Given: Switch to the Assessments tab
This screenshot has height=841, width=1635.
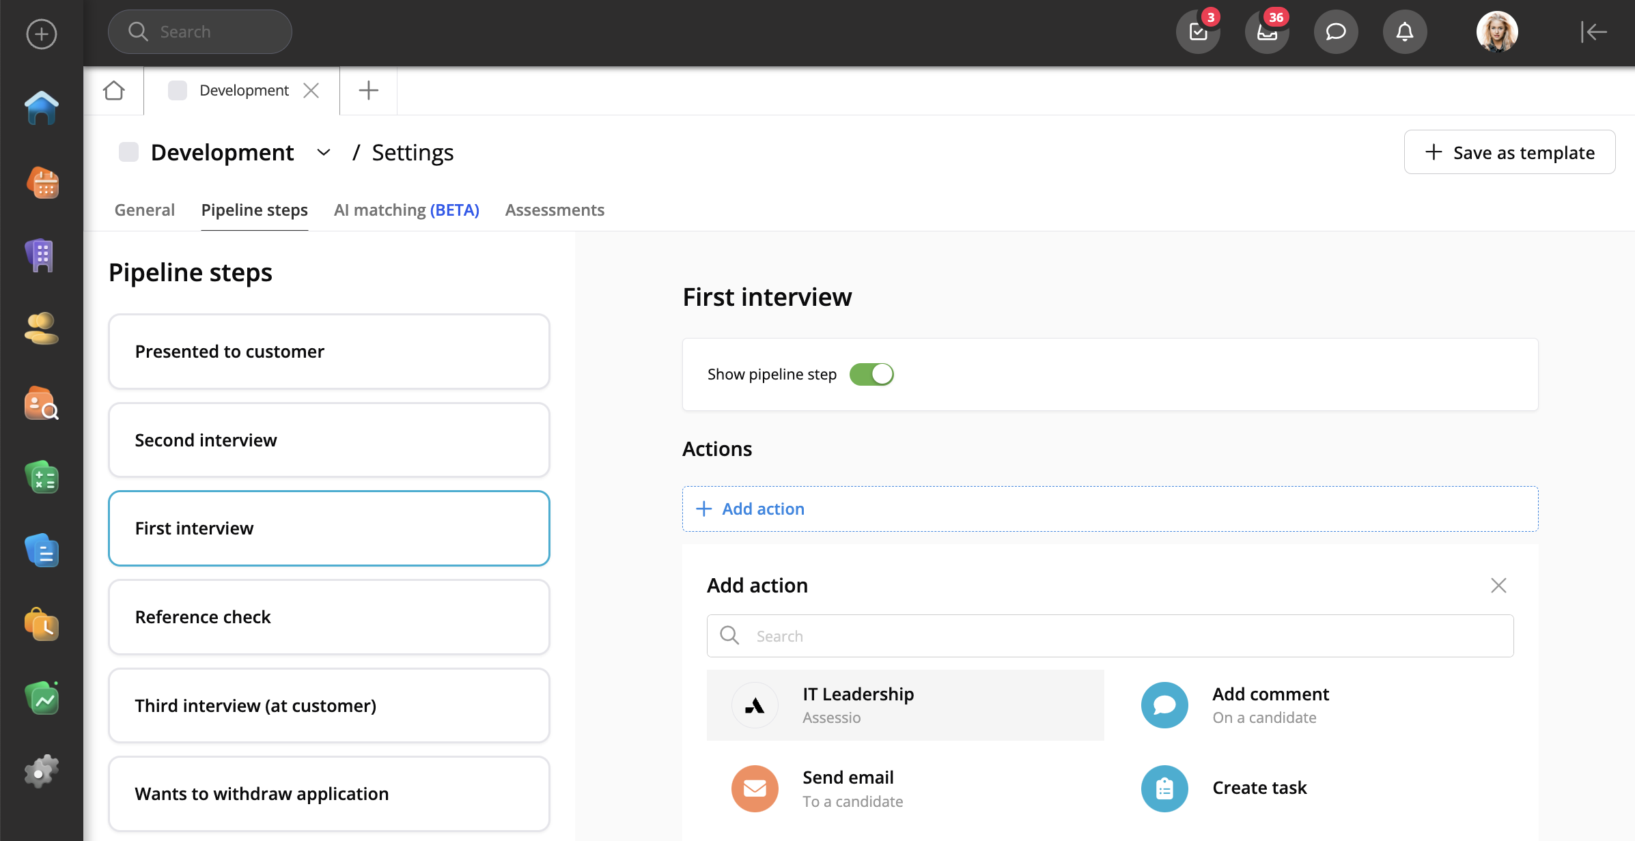Looking at the screenshot, I should point(555,210).
